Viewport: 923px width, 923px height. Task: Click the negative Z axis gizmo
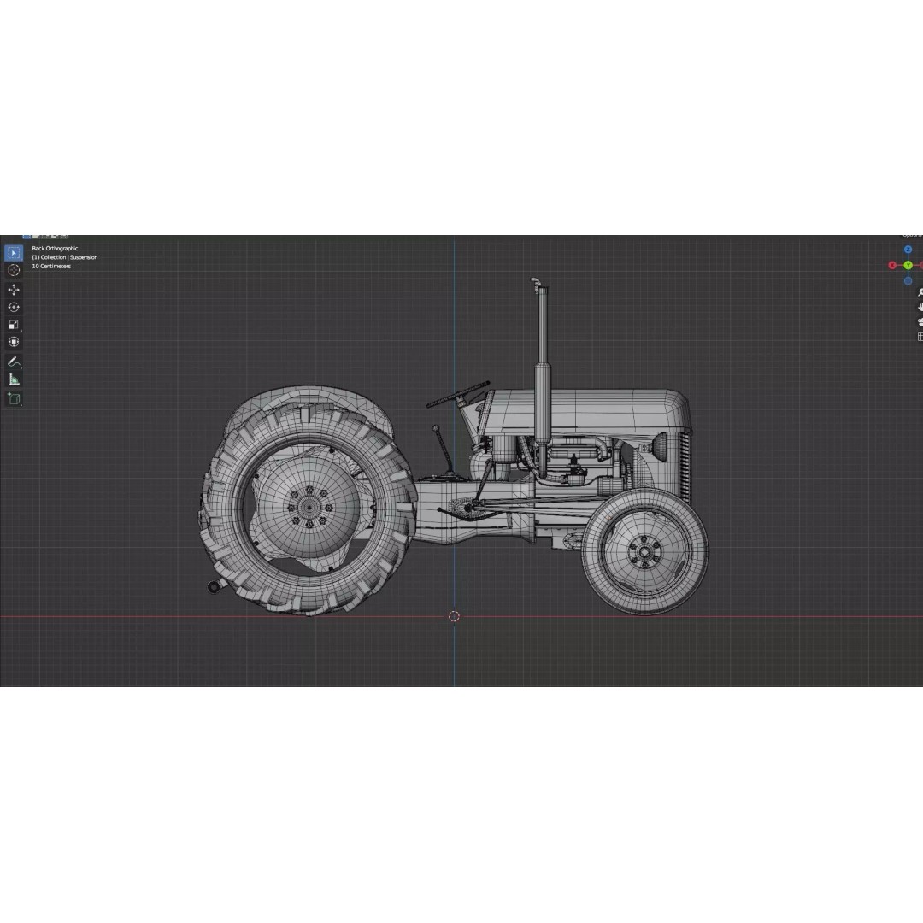tap(908, 281)
